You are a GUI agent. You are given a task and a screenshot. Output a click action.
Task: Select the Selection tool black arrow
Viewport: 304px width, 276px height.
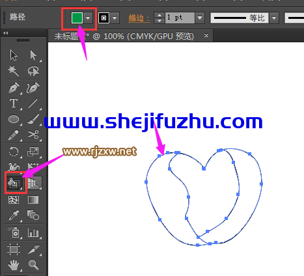coord(14,55)
